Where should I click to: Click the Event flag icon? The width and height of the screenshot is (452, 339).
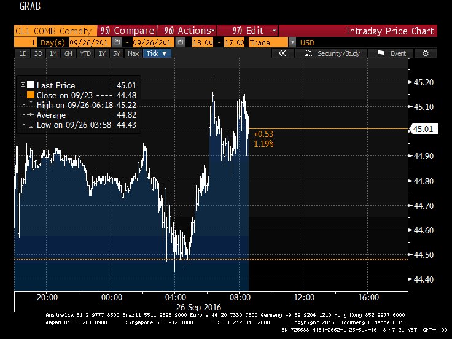380,53
